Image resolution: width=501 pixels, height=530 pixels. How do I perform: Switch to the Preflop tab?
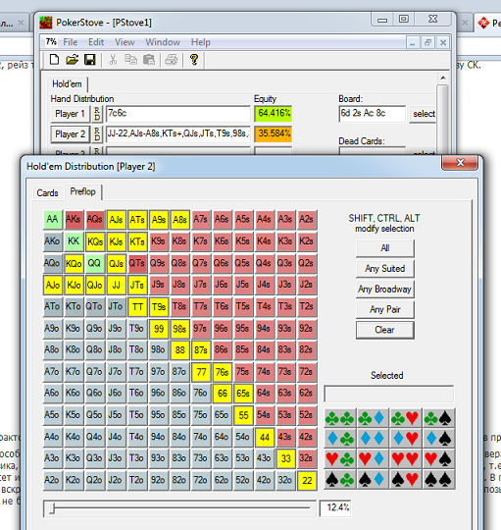coord(82,191)
